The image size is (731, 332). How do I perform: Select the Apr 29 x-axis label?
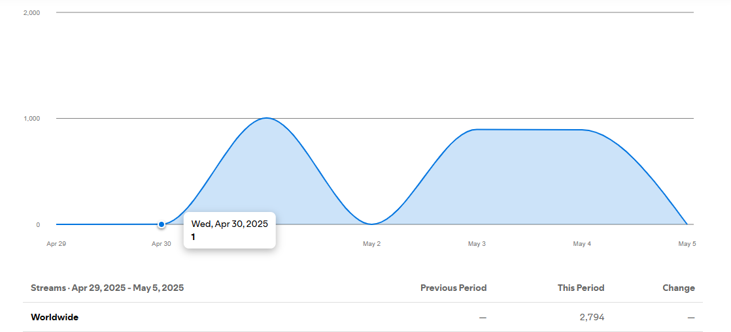(56, 244)
